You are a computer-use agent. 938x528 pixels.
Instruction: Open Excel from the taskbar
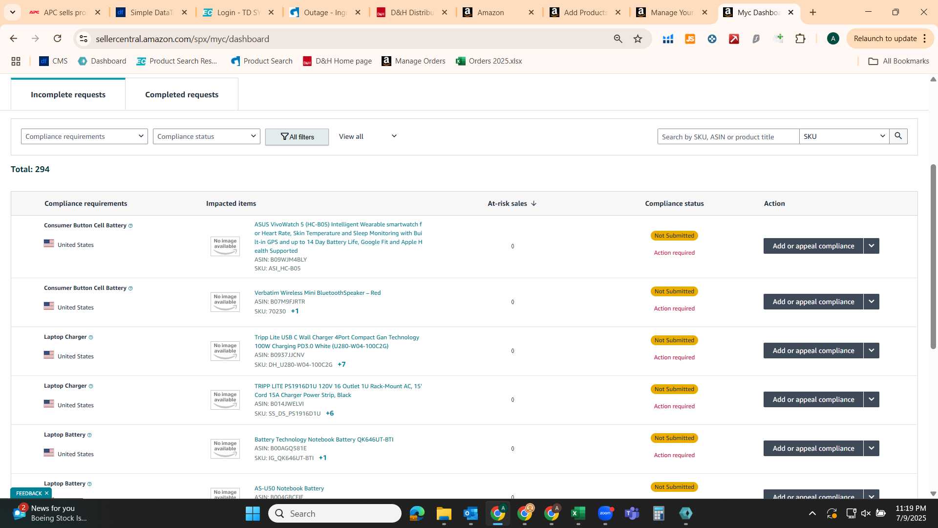pyautogui.click(x=578, y=513)
